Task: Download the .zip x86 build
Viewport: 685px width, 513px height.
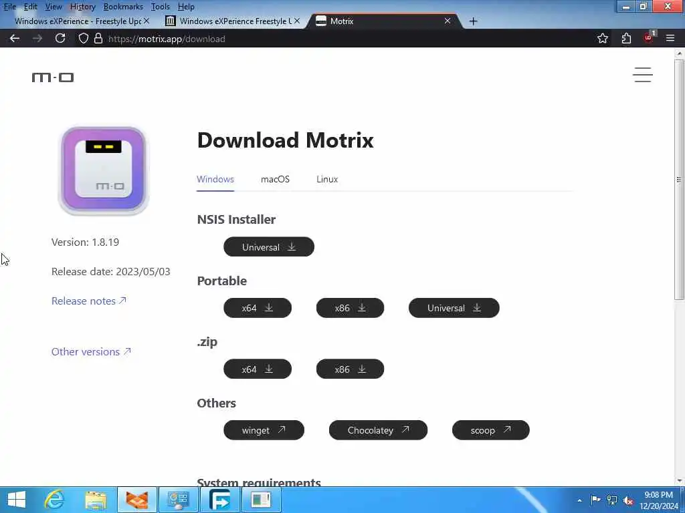Action: [350, 369]
